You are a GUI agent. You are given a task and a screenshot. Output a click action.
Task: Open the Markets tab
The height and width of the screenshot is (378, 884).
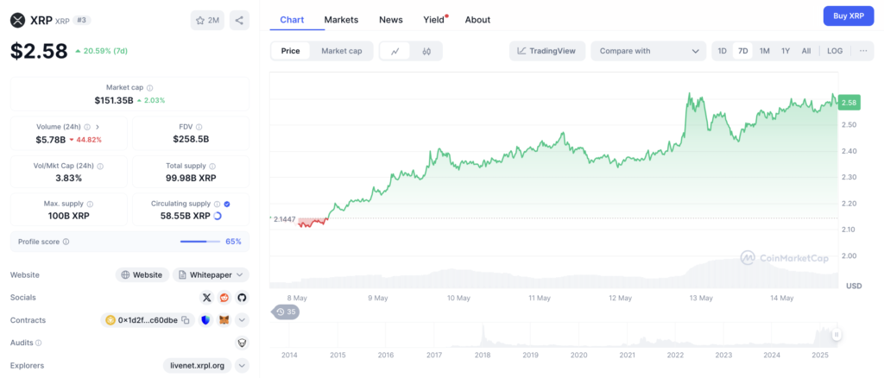tap(341, 20)
